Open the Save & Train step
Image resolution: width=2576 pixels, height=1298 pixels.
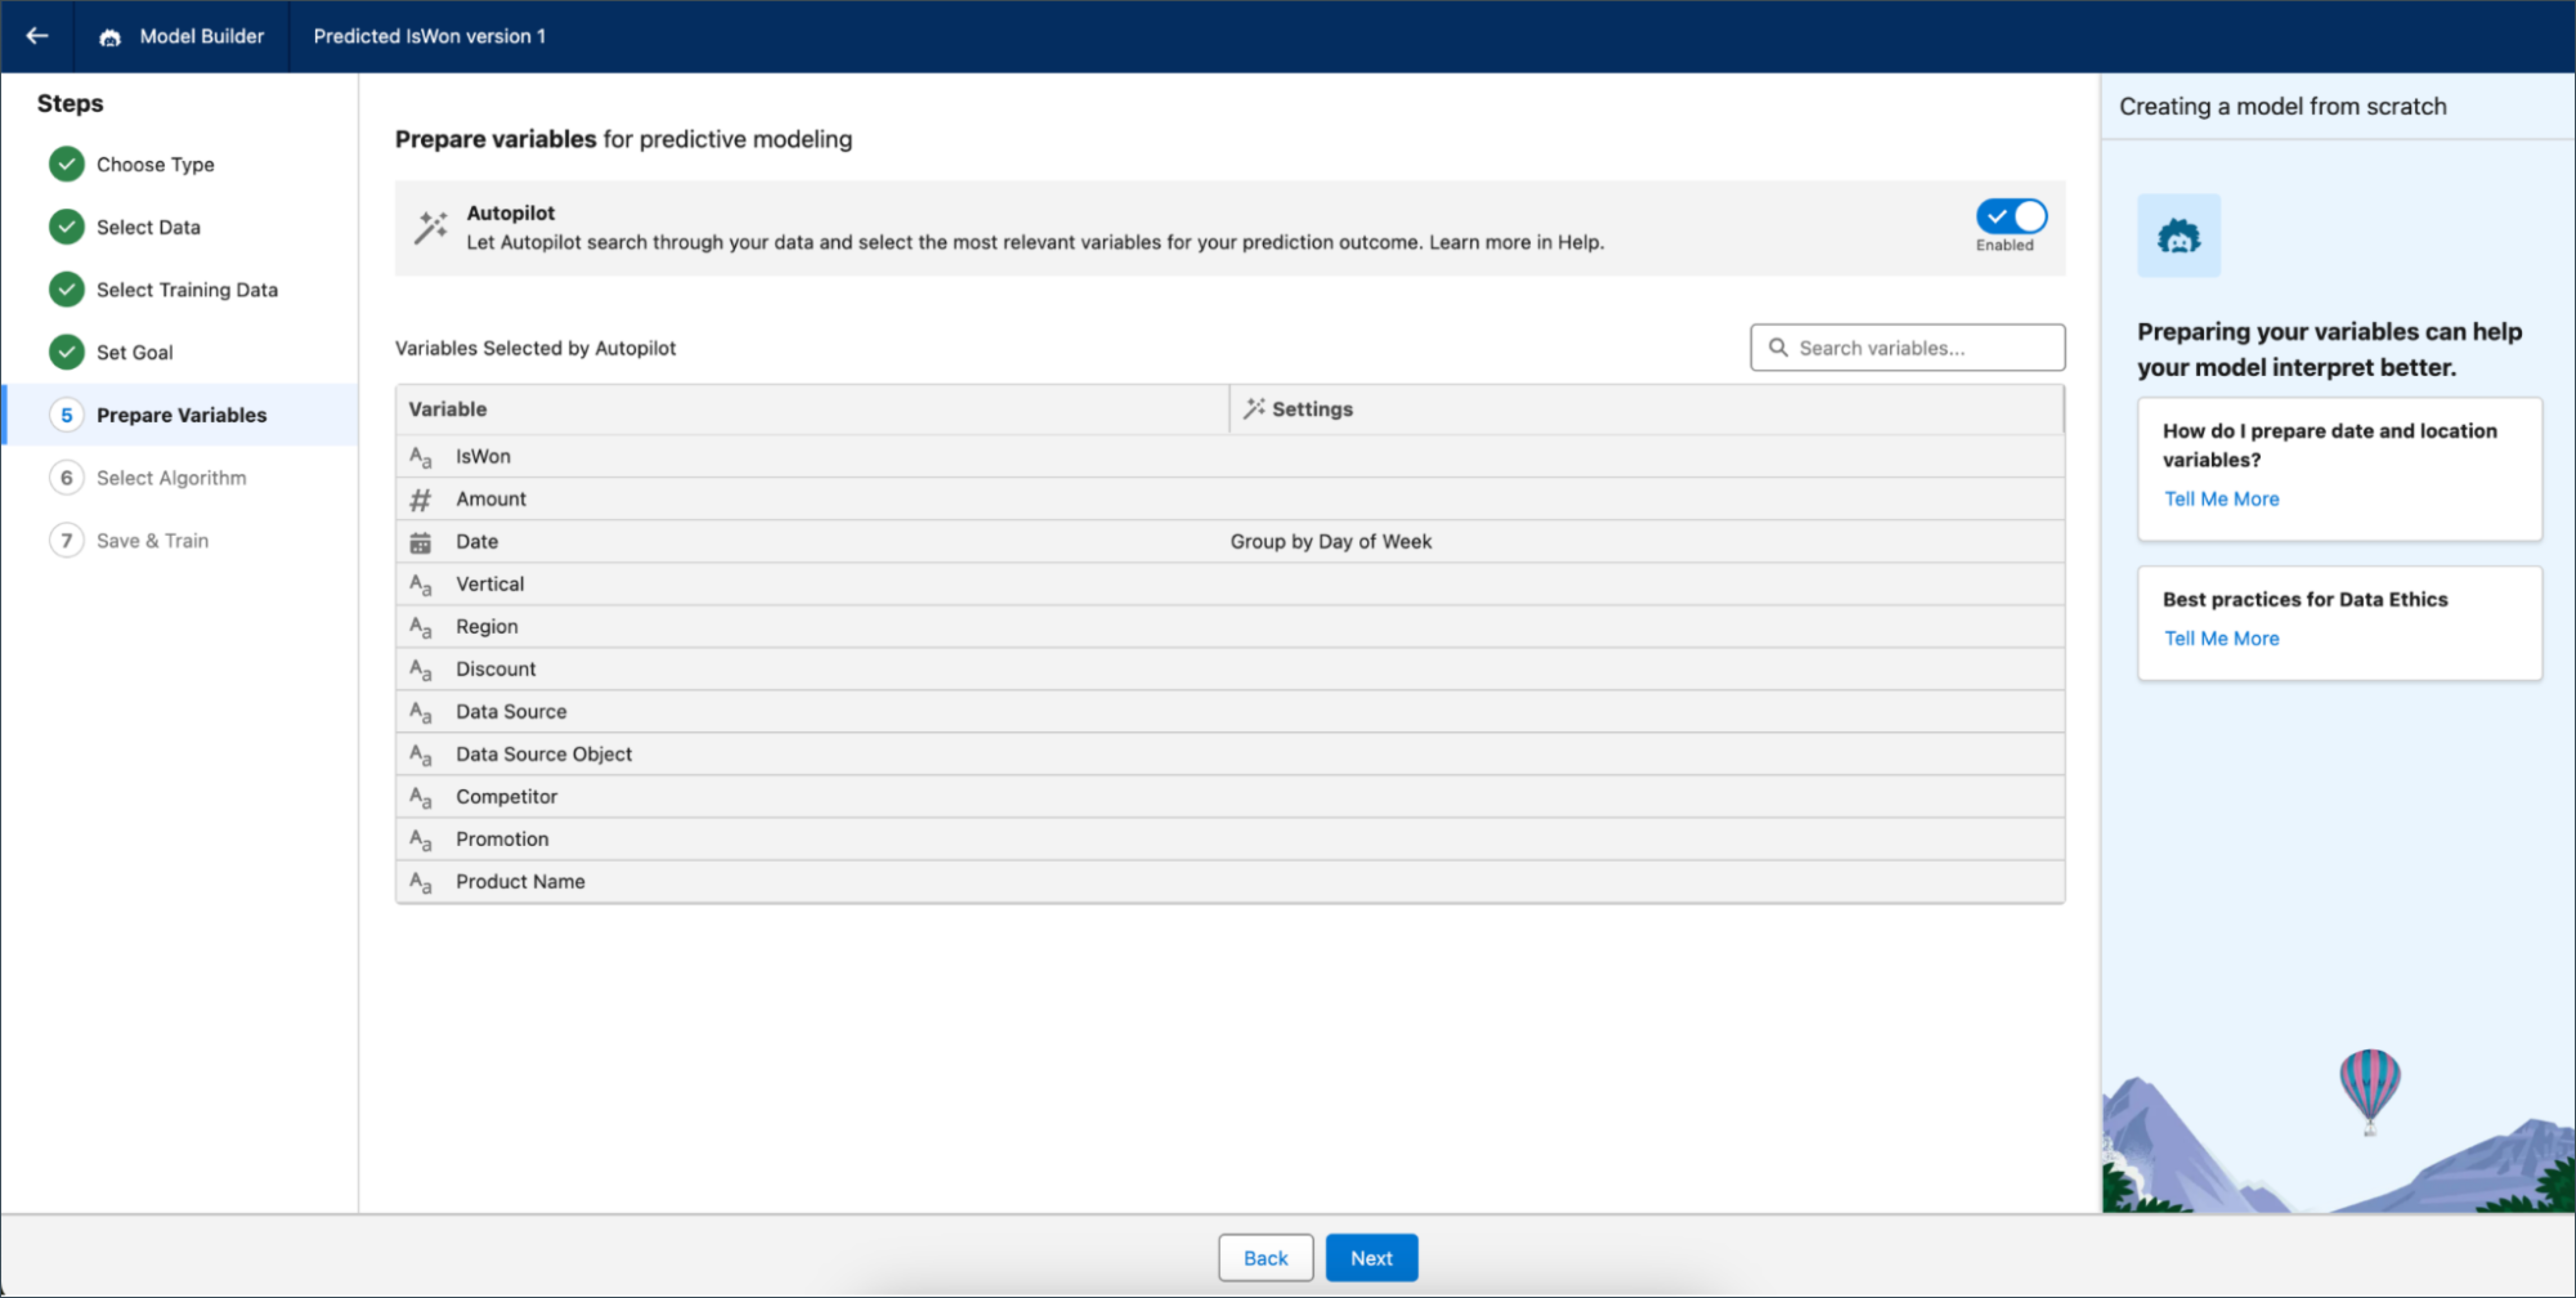tap(153, 541)
